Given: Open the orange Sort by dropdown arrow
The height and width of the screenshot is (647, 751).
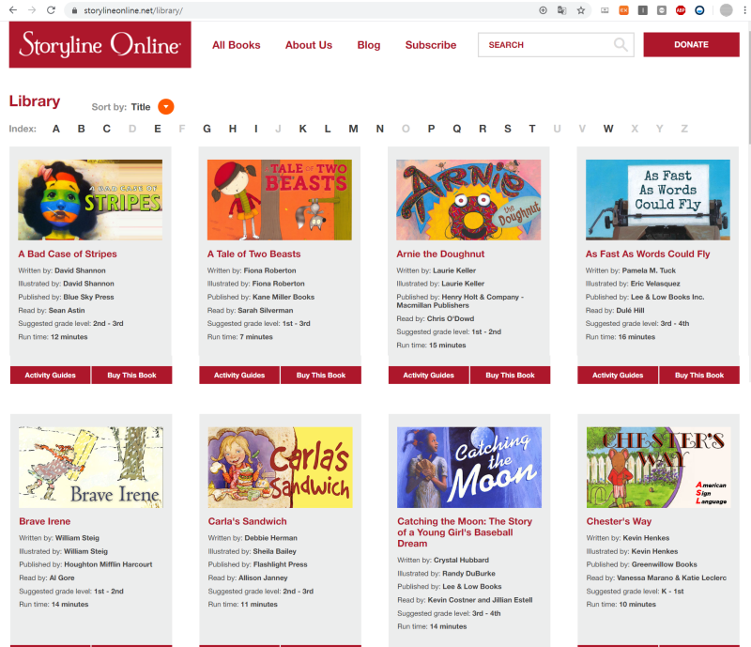Looking at the screenshot, I should point(166,106).
